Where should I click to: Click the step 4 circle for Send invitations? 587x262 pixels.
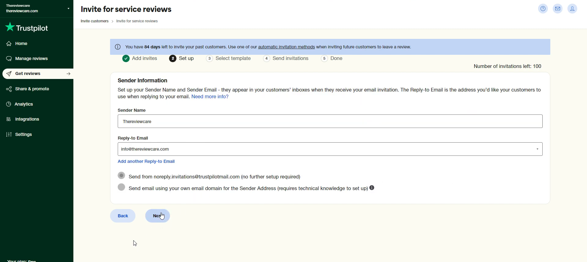(x=267, y=59)
